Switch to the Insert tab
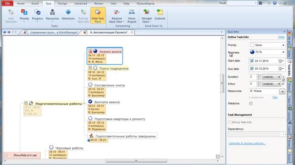This screenshot has height=165, width=295. point(35,4)
